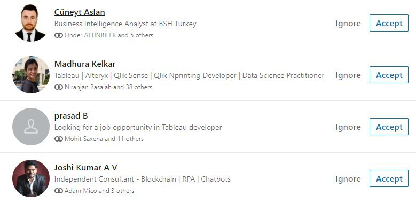Click prasad B's placeholder avatar icon
Viewport: 416px width, 203px height.
(x=31, y=127)
